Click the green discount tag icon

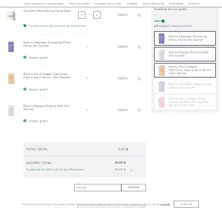[x=25, y=26]
